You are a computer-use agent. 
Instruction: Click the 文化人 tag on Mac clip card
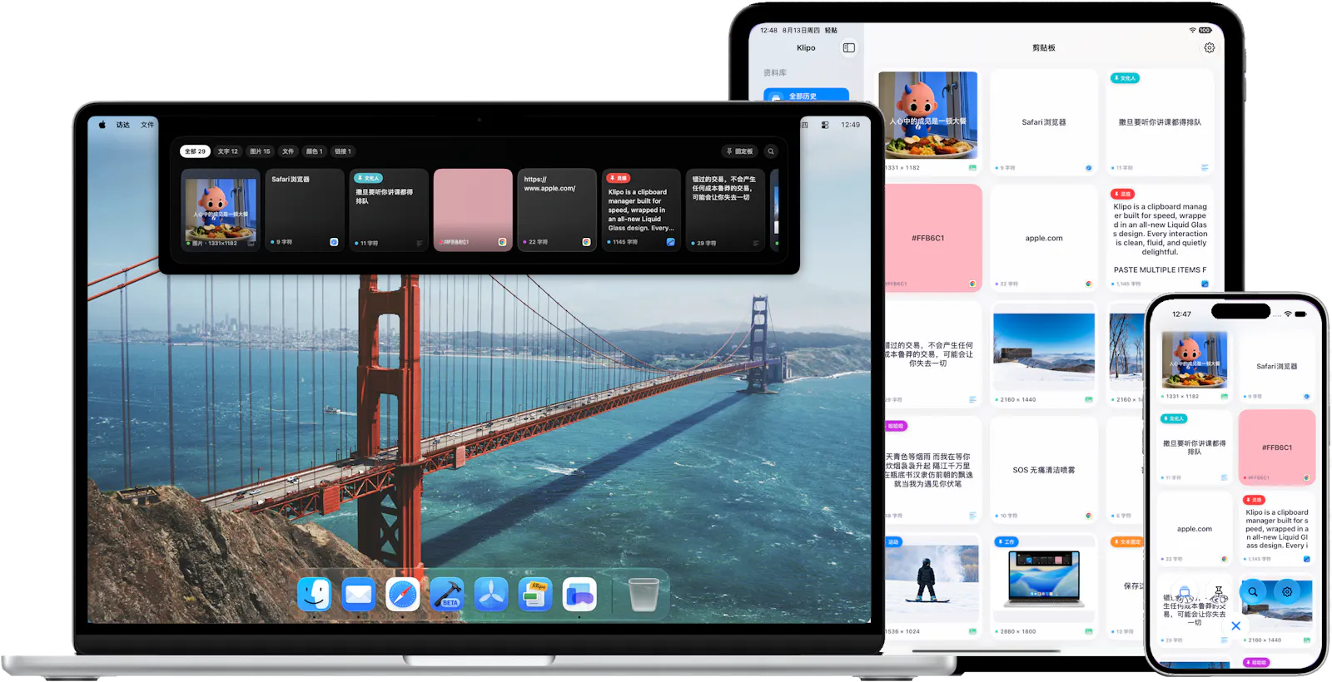pyautogui.click(x=369, y=178)
